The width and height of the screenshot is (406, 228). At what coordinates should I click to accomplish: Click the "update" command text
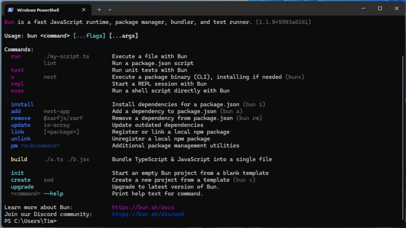click(21, 125)
